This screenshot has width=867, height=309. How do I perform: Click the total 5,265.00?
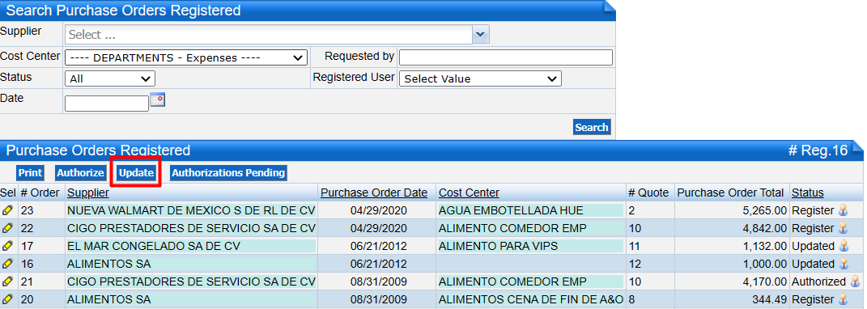(764, 210)
